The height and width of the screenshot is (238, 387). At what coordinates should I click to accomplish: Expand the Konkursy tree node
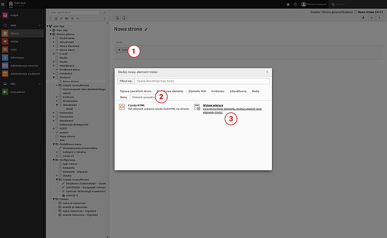57,97
